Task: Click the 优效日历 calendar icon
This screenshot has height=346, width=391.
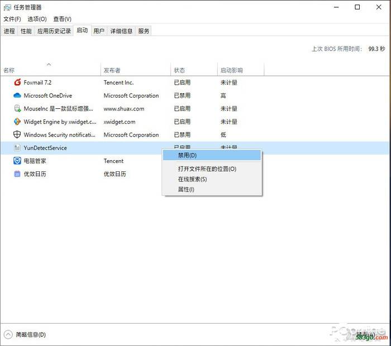Action: click(17, 174)
